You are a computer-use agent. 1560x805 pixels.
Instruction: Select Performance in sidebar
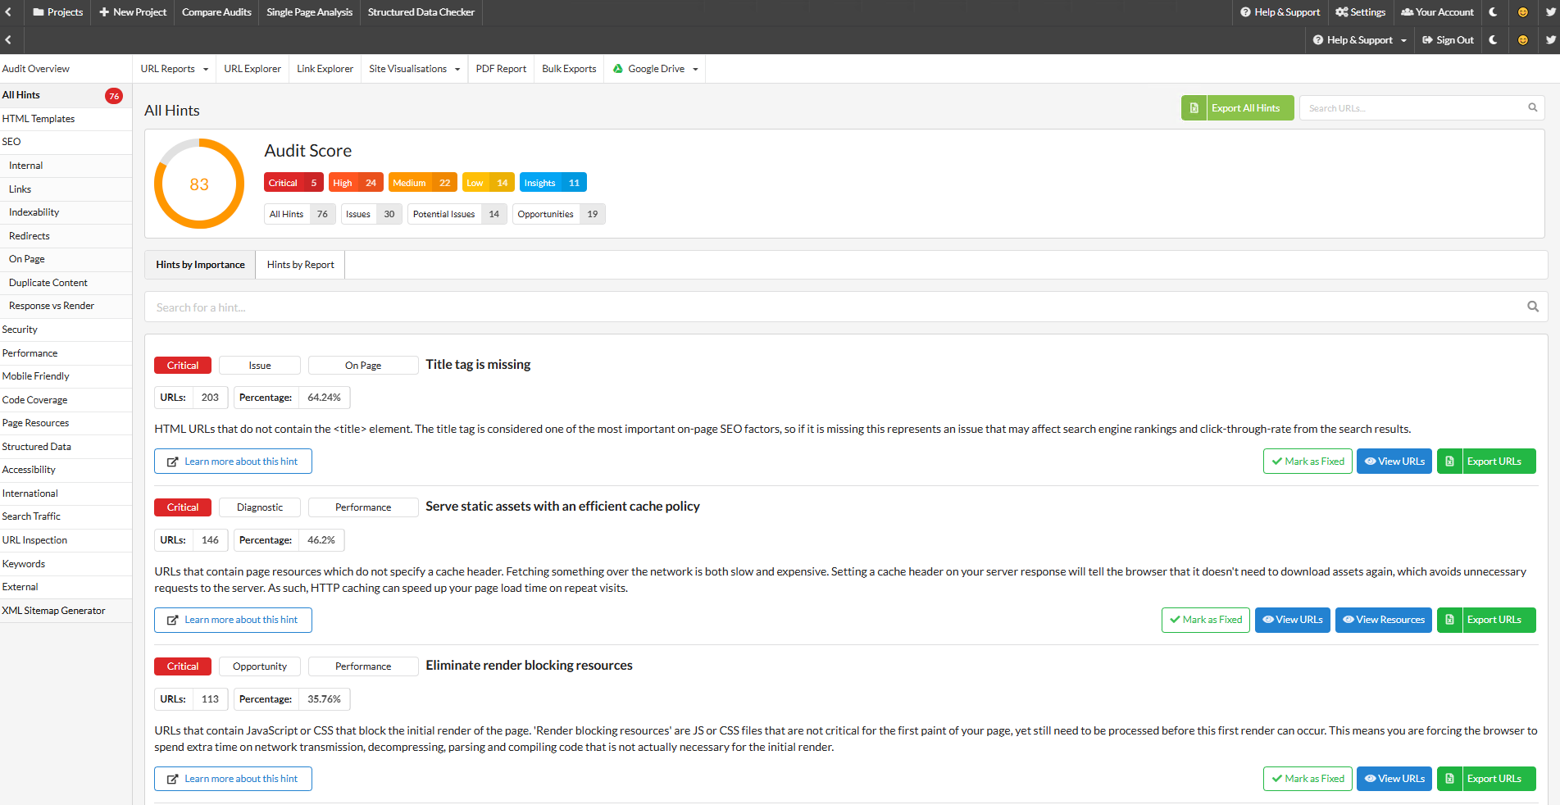pos(66,353)
